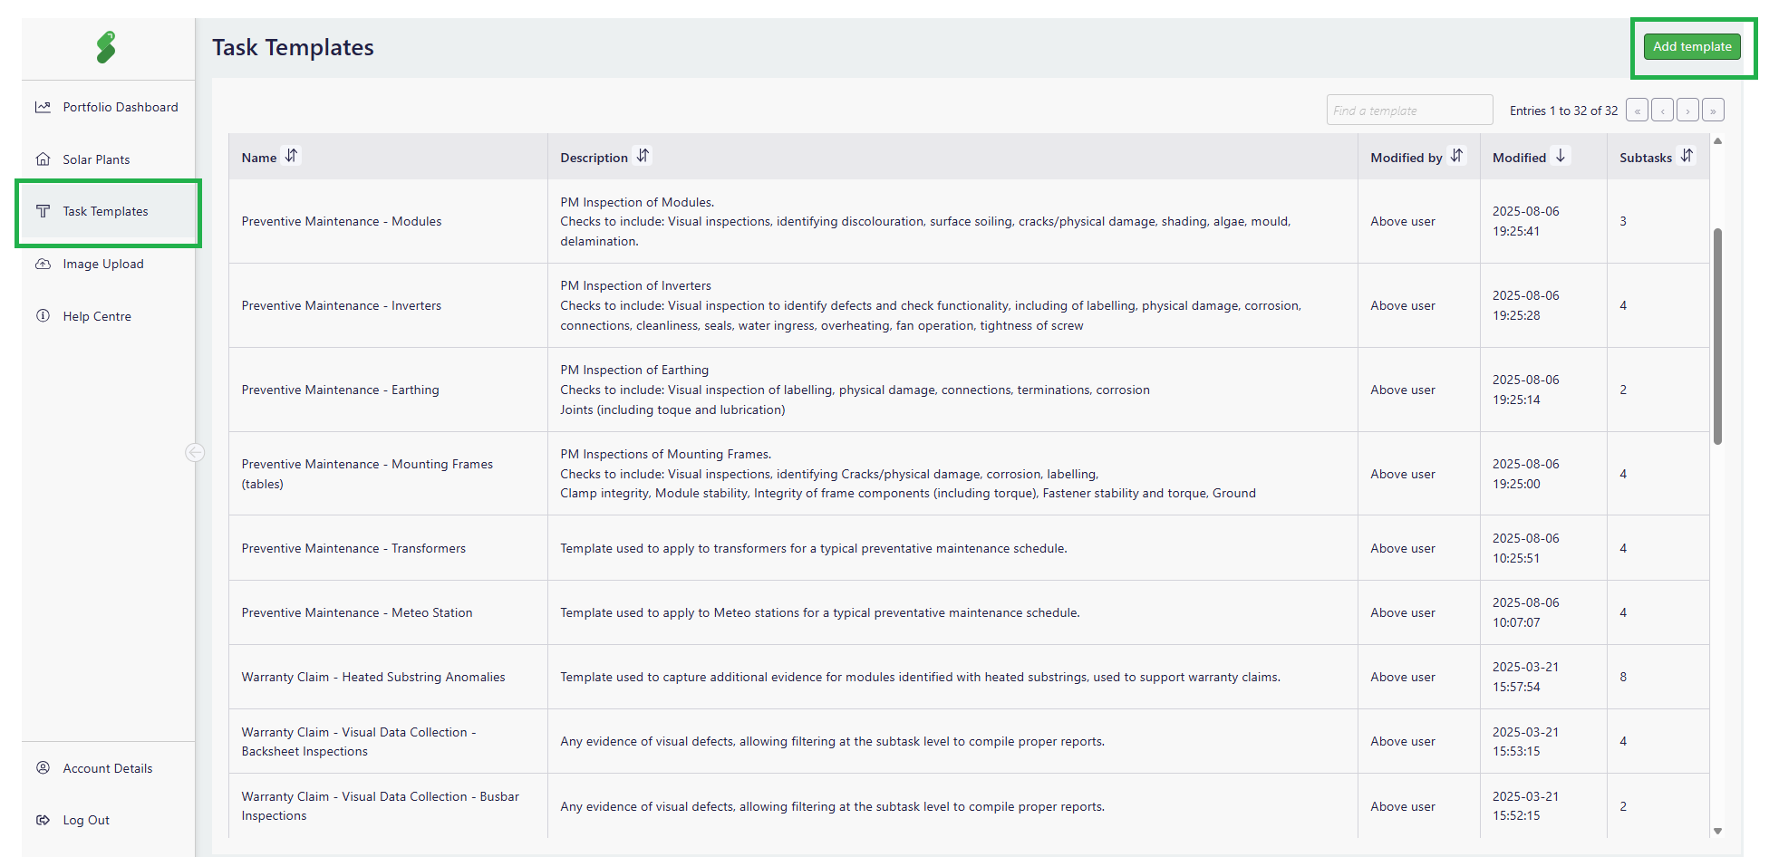Focus the Find a template search box

[1409, 111]
